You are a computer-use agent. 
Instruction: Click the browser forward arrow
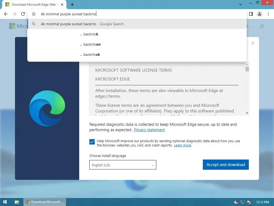click(14, 14)
